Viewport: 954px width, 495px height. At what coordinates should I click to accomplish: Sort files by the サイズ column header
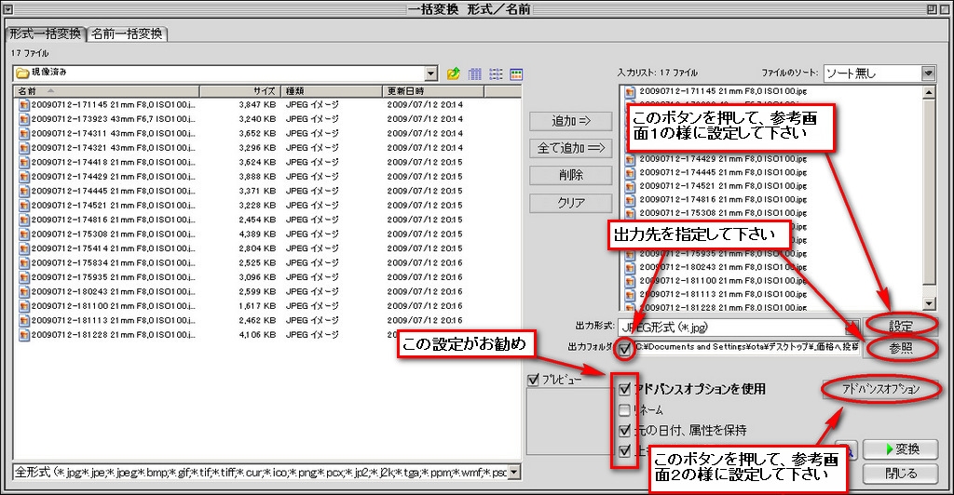tap(239, 91)
